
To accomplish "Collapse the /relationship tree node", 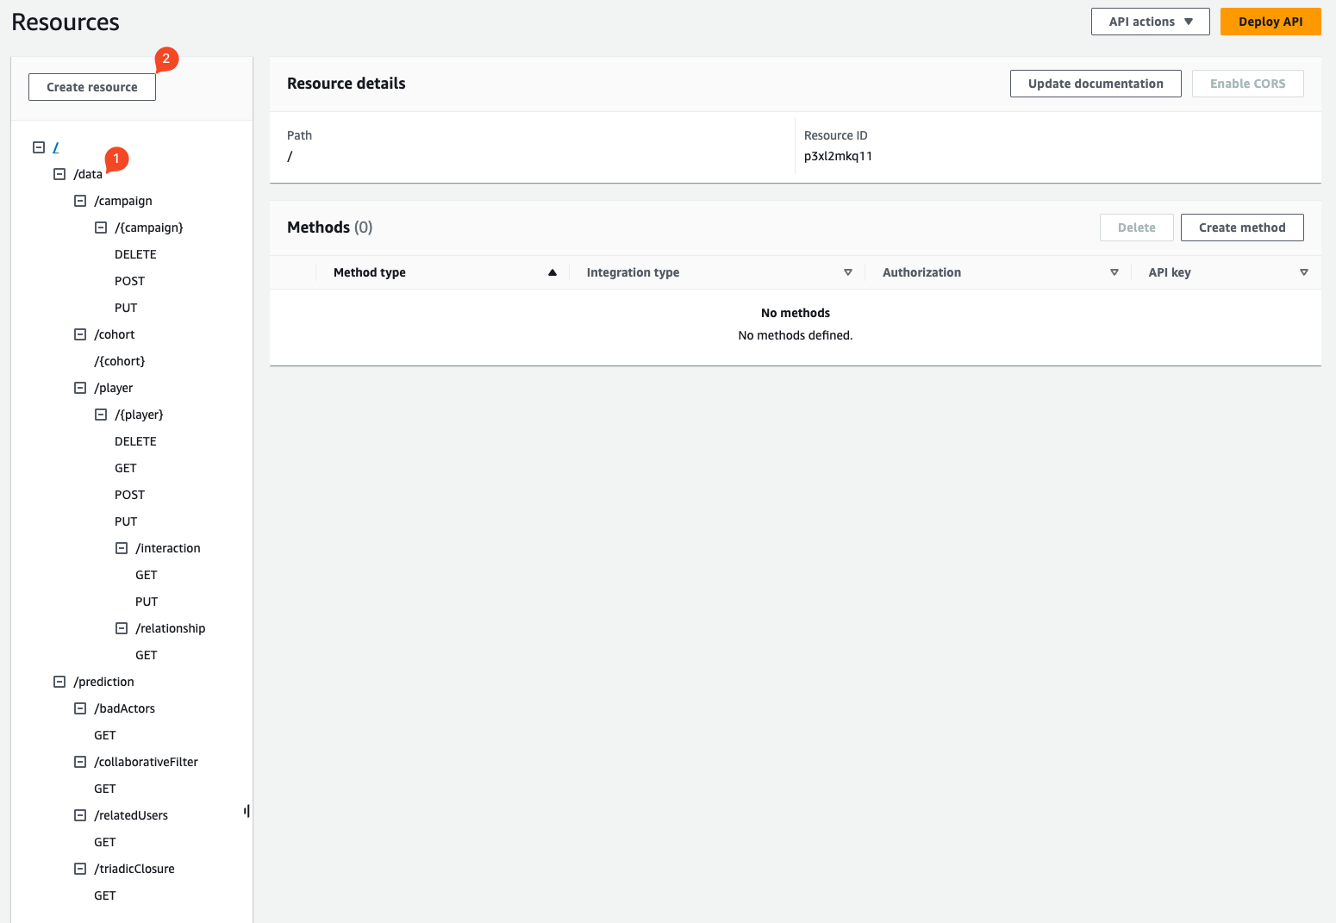I will tap(122, 628).
